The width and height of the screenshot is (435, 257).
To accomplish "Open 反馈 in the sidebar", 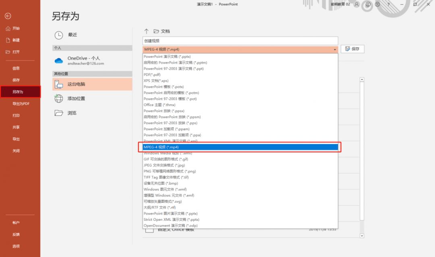I will [x=16, y=234].
